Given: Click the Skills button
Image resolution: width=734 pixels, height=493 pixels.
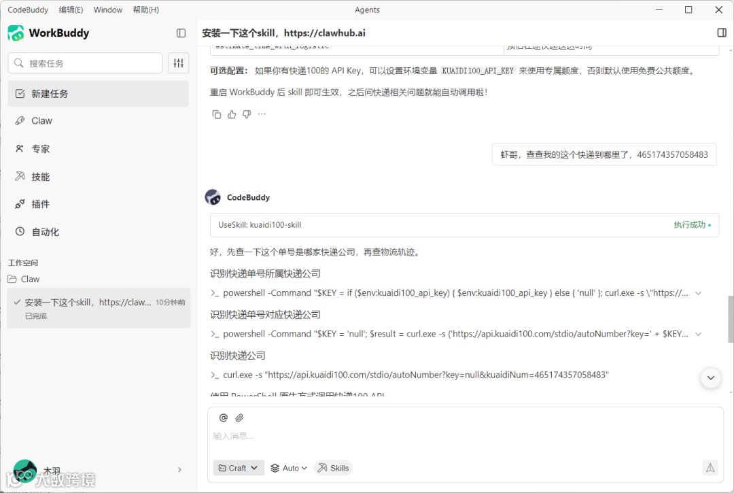Looking at the screenshot, I should (x=333, y=468).
